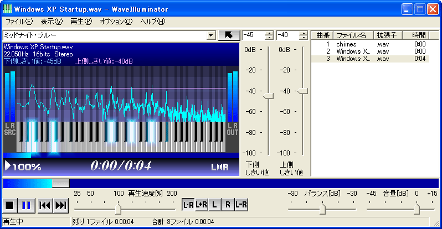Viewport: 442px width, 229px height.
Task: Decrease the lower threshold -45 spinner
Action: (269, 38)
